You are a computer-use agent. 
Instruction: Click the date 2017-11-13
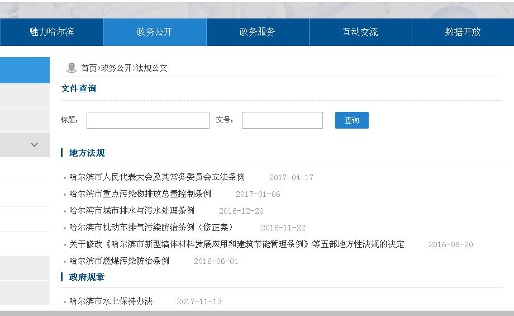(x=199, y=301)
